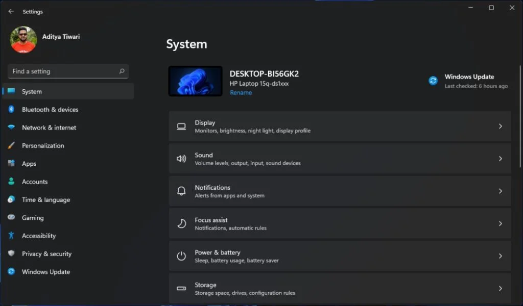Click the Notifications bell icon
Screen dimensions: 523x306
coord(181,191)
